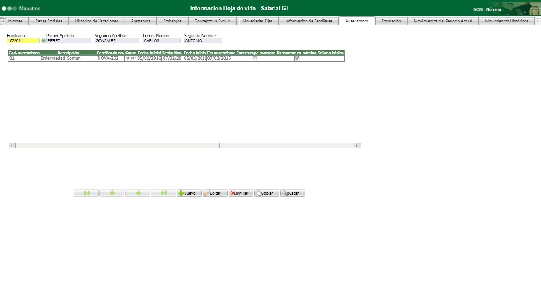
Task: Click the Buscar button
Action: [x=293, y=193]
